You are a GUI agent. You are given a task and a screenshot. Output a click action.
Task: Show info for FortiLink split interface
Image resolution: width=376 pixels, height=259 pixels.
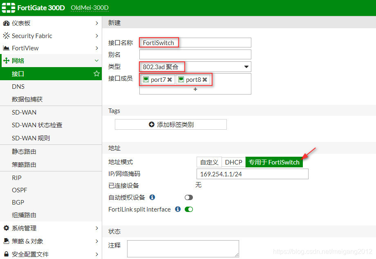tap(178, 209)
